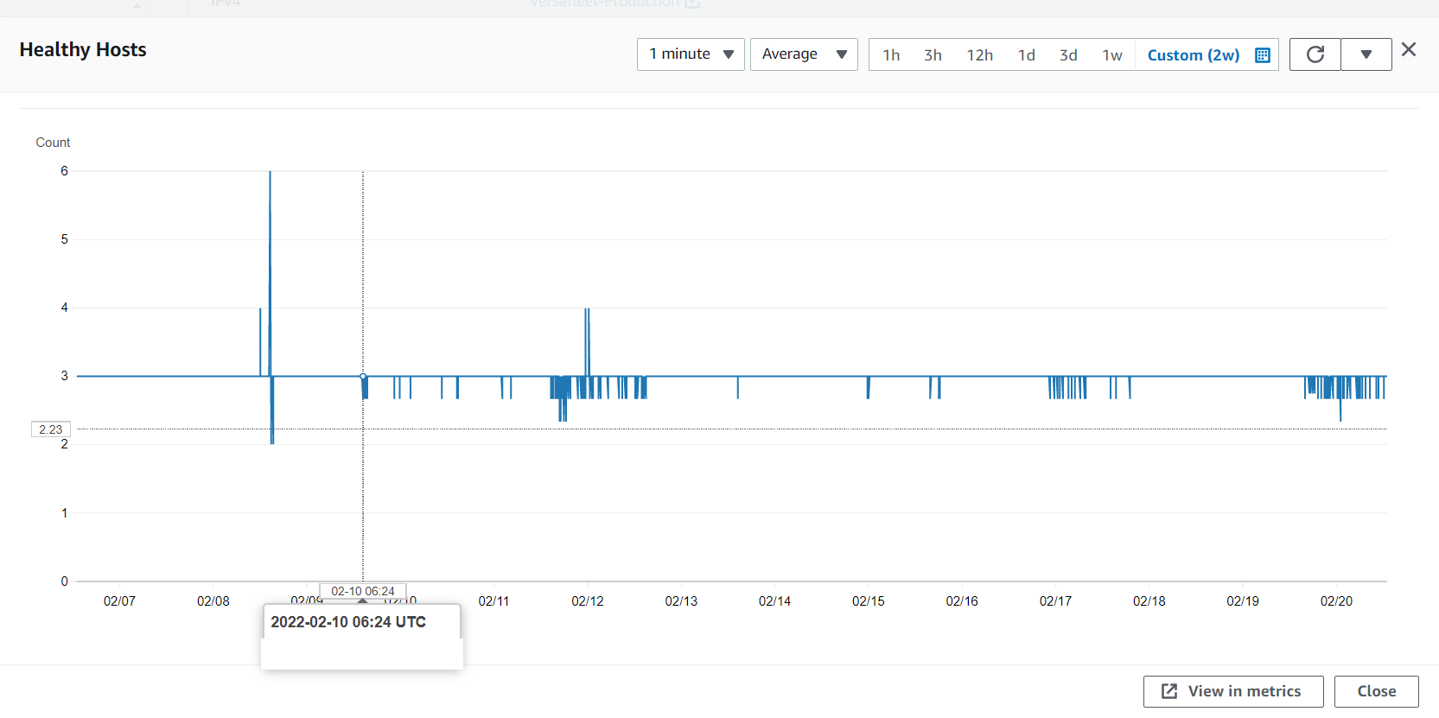Select the 1d time range
Viewport: 1439px width, 718px height.
point(1026,55)
